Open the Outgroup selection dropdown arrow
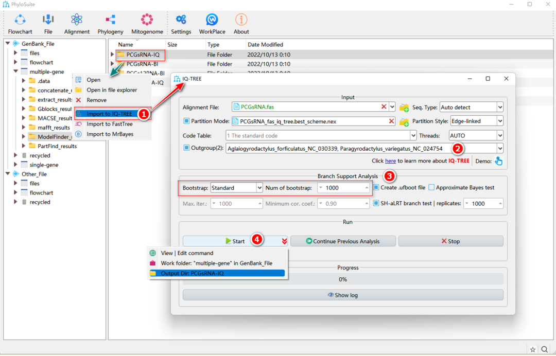556x356 pixels. pos(499,149)
